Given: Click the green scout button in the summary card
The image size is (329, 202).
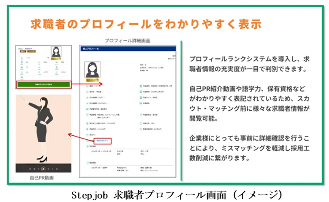Looking at the screenshot, I should pyautogui.click(x=43, y=85).
